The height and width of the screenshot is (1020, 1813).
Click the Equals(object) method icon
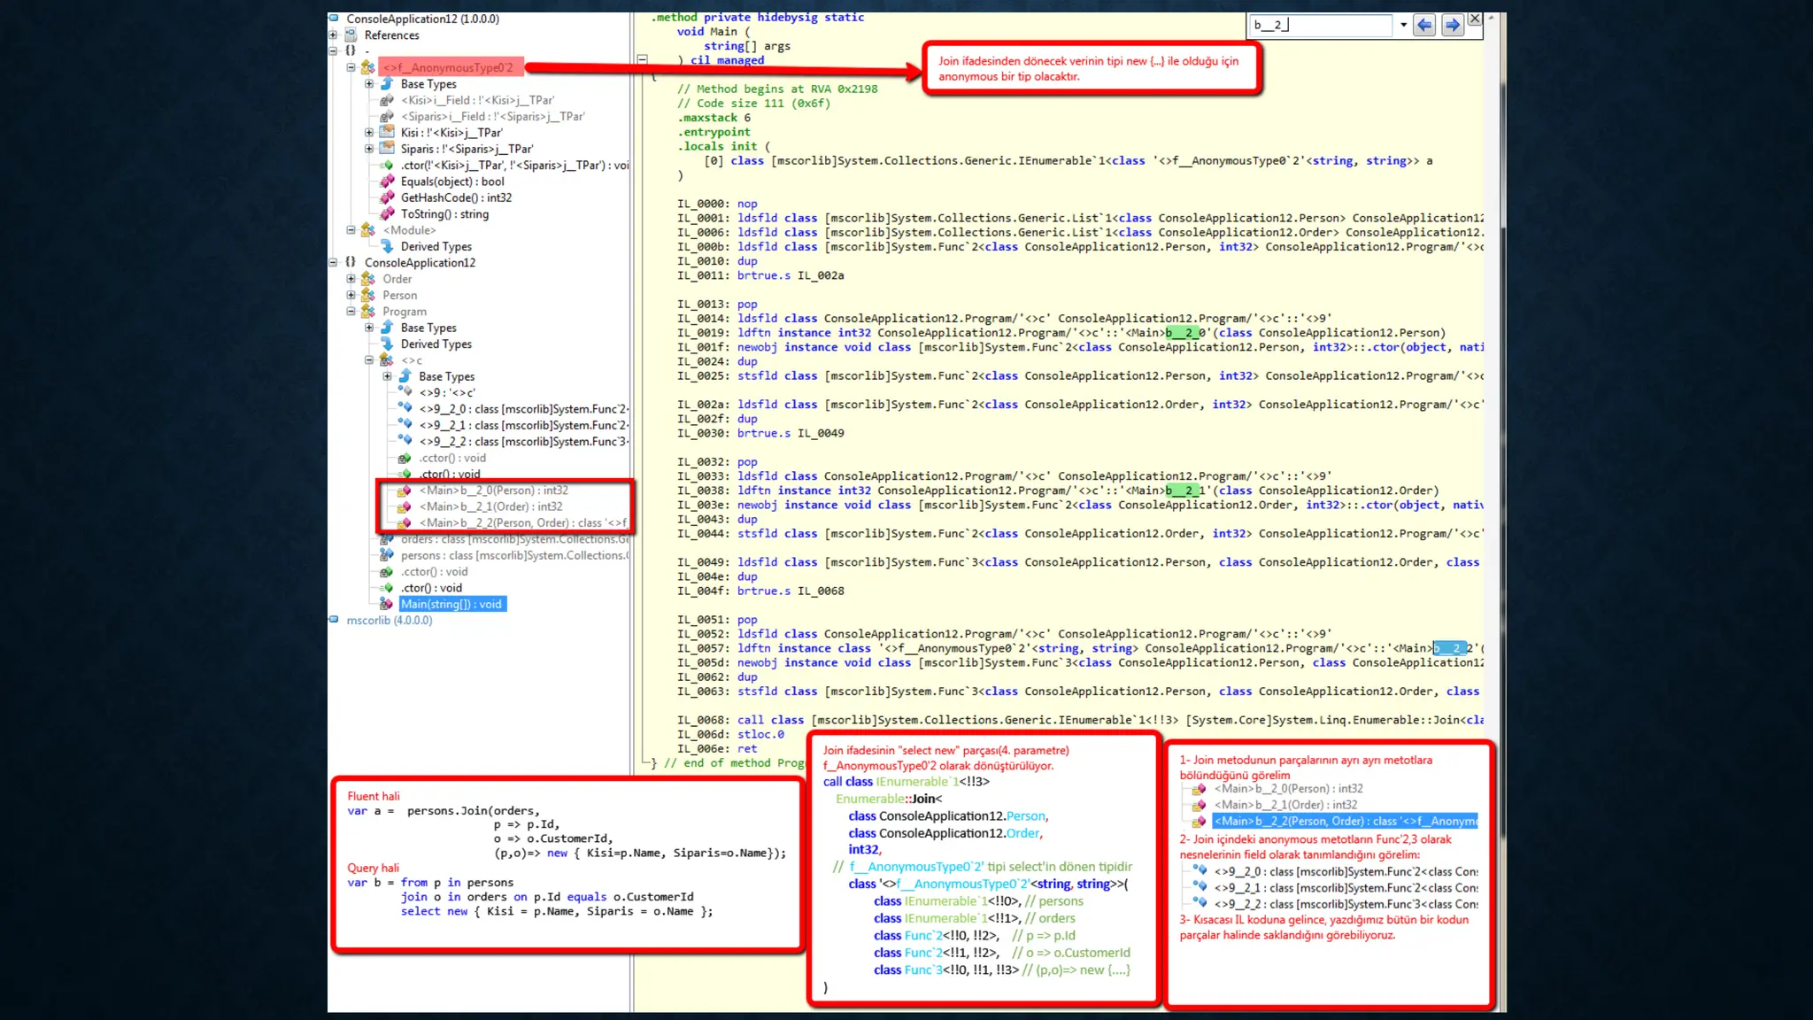coord(387,182)
